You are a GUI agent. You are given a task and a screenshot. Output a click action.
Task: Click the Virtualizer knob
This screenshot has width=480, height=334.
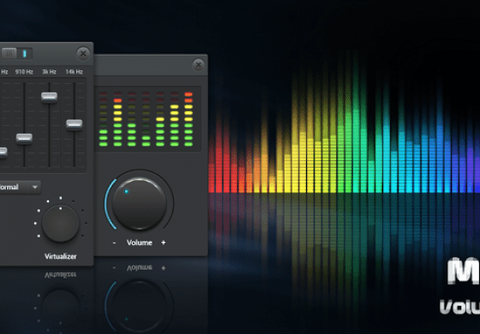point(61,224)
